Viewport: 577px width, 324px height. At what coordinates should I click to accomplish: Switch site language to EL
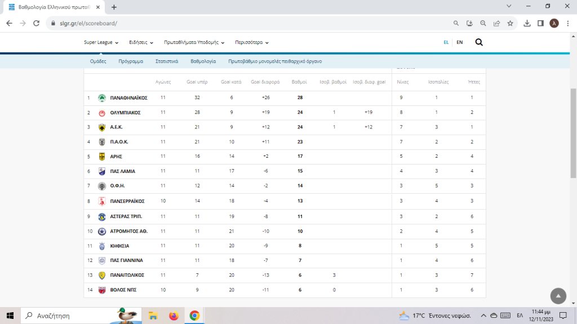click(446, 42)
